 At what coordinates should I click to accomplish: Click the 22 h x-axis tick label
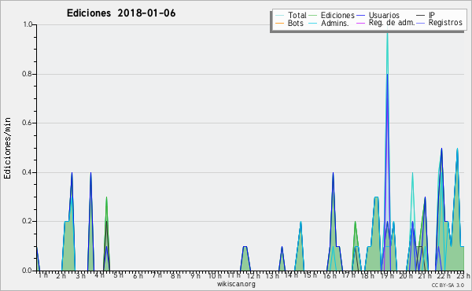click(444, 275)
